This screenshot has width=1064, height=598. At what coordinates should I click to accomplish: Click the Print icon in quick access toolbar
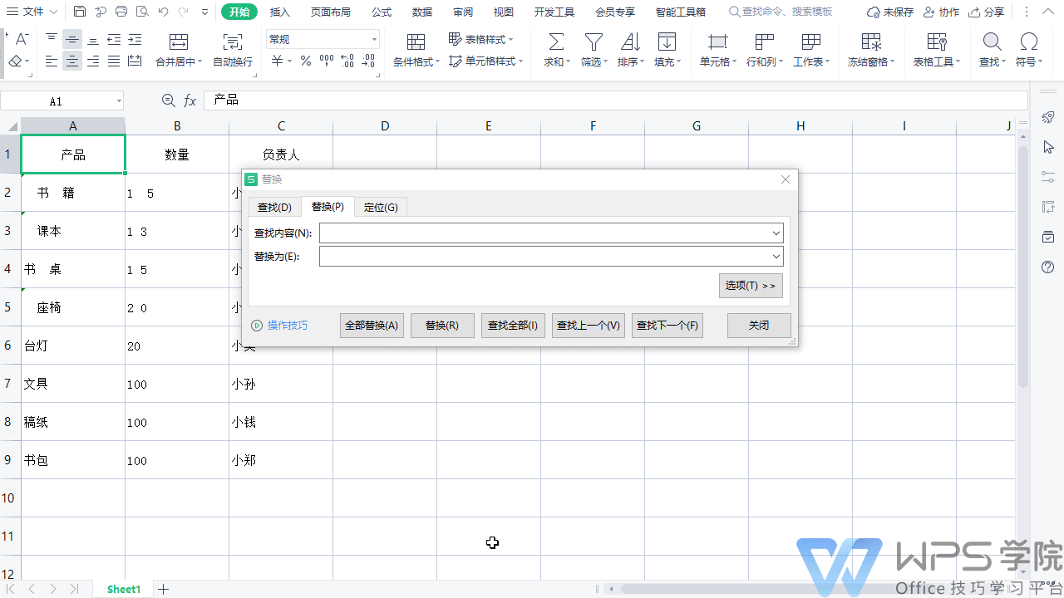pyautogui.click(x=121, y=12)
